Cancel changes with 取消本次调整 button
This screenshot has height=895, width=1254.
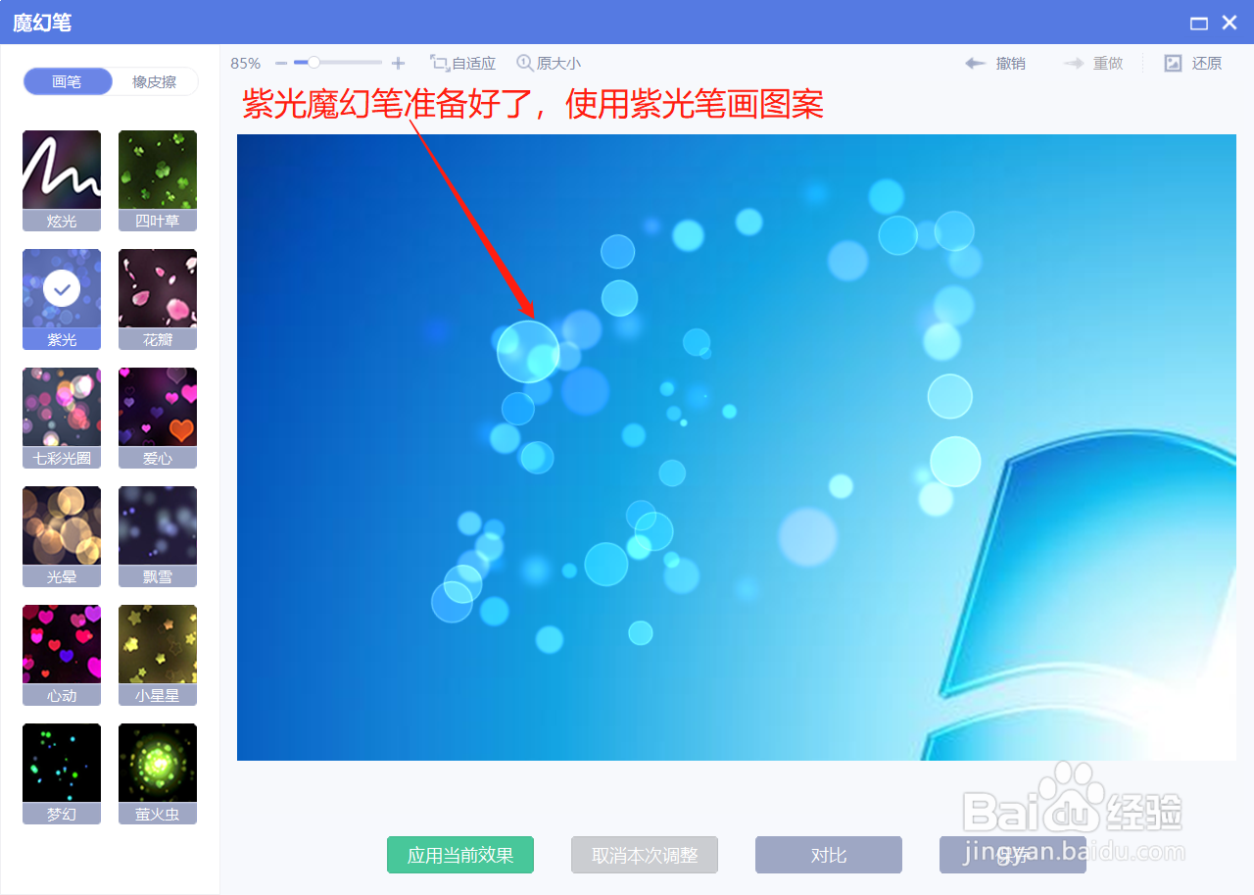(x=645, y=855)
